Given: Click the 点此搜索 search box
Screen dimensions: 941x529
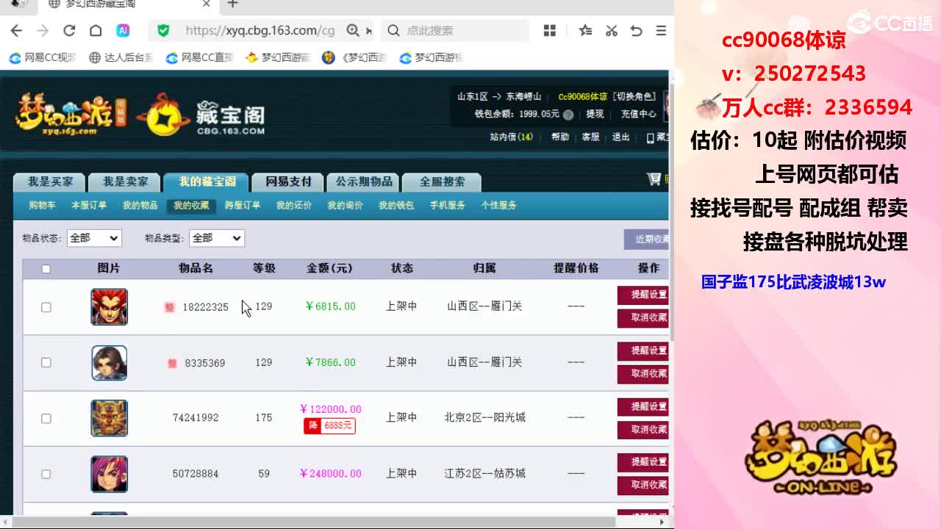Looking at the screenshot, I should coord(456,30).
